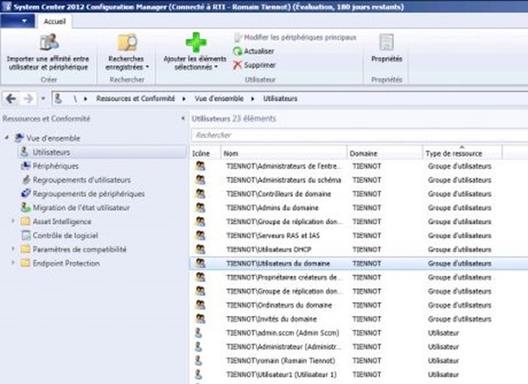Expand Ajouter les éléments sélectionnés dropdown arrow
This screenshot has width=528, height=384.
tap(216, 67)
